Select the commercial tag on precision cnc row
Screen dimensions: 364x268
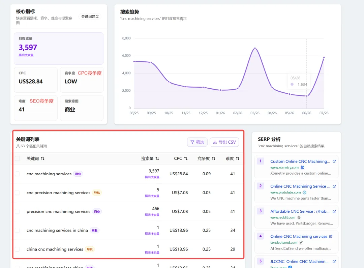(97, 212)
